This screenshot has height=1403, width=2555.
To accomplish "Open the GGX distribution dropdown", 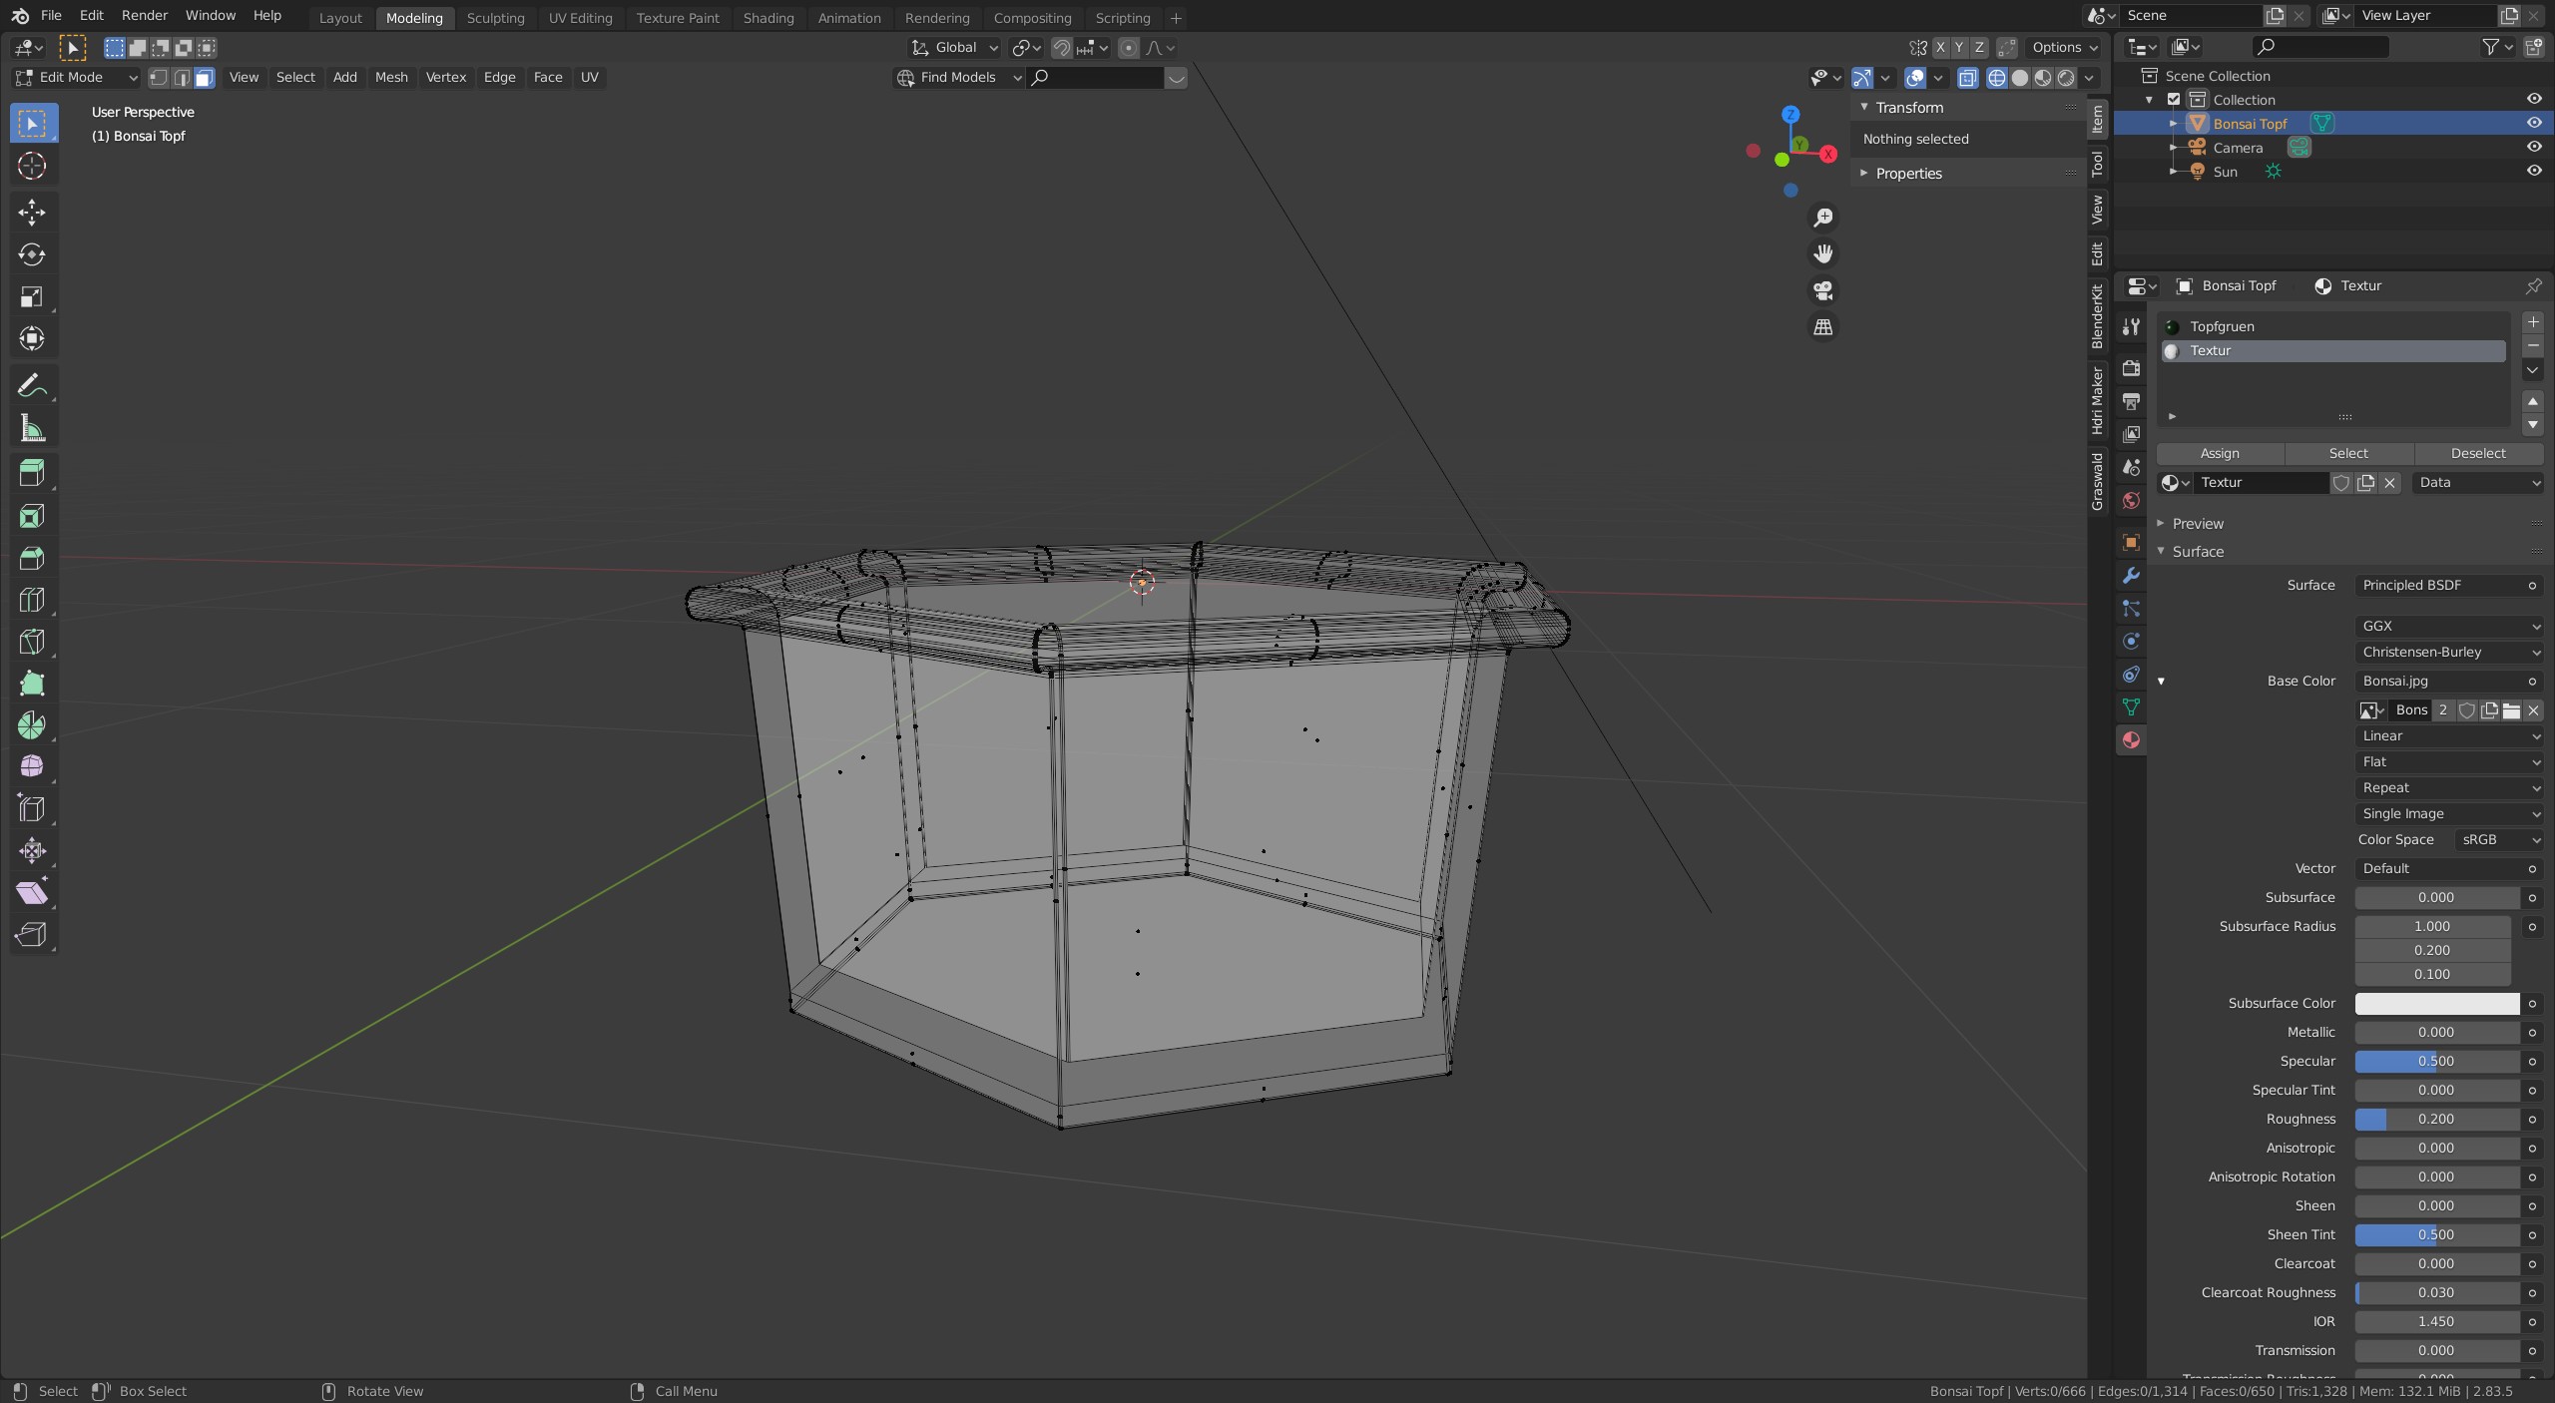I will pyautogui.click(x=2448, y=626).
